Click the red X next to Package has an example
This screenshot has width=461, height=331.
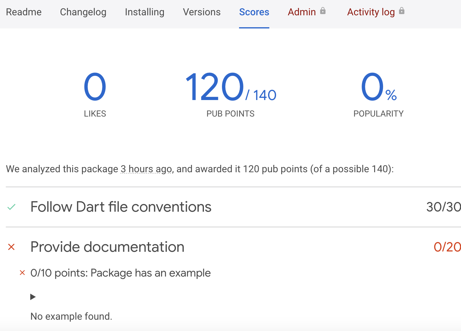point(22,273)
